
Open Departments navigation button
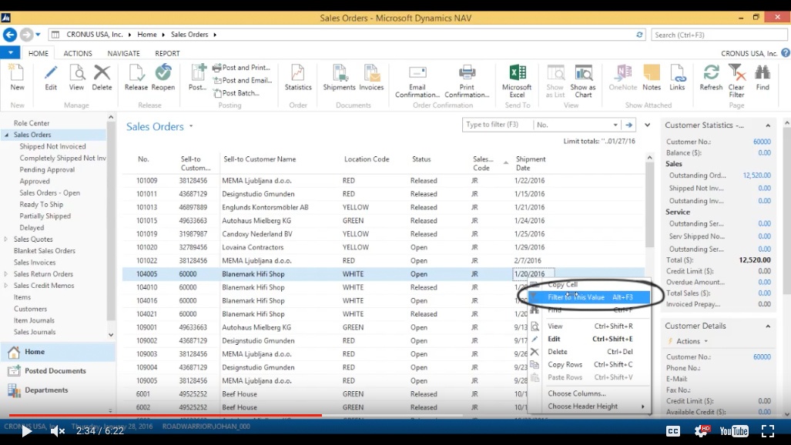pyautogui.click(x=57, y=390)
